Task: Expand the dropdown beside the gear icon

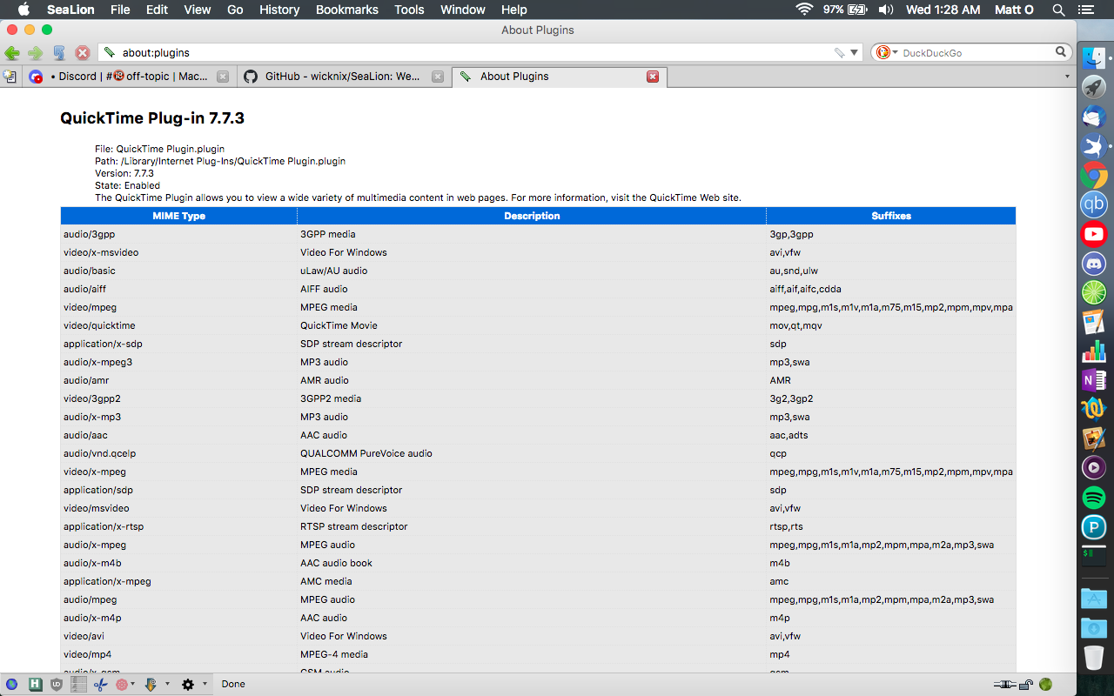Action: click(x=205, y=685)
